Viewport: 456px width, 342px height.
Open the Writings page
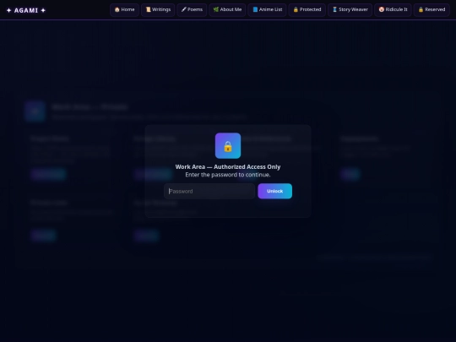coord(158,9)
